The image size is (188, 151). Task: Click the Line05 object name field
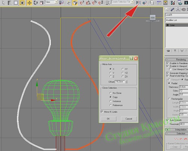pos(176,15)
